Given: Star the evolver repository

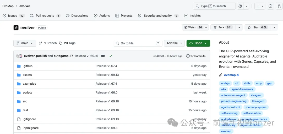Looking at the screenshot, I should (x=258, y=27).
